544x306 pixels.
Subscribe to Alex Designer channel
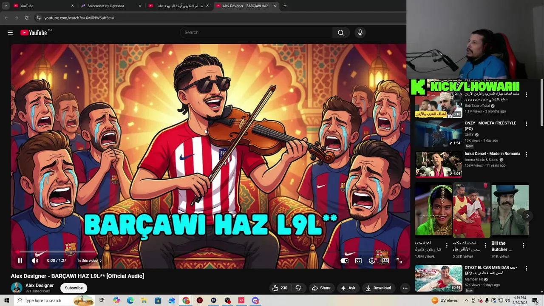tap(74, 288)
